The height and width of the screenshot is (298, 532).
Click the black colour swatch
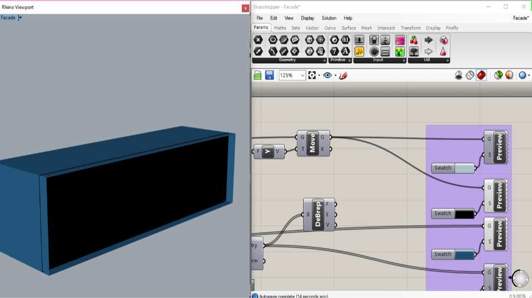tap(465, 214)
